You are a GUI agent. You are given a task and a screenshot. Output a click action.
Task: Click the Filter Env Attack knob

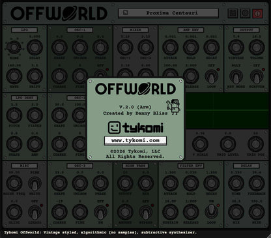(170, 183)
